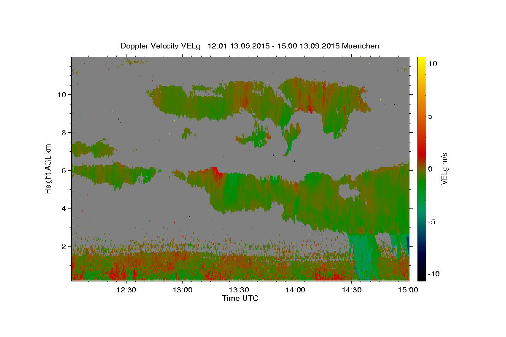
Task: Click the height axis label 2
Action: pos(64,246)
